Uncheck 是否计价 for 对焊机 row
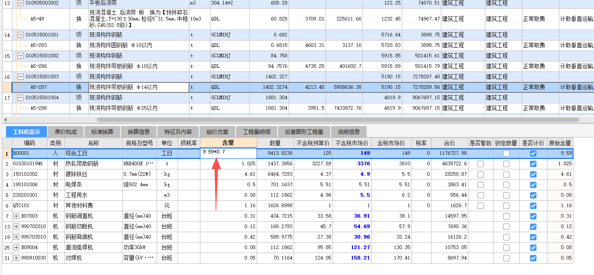594x275 pixels. tap(533, 258)
